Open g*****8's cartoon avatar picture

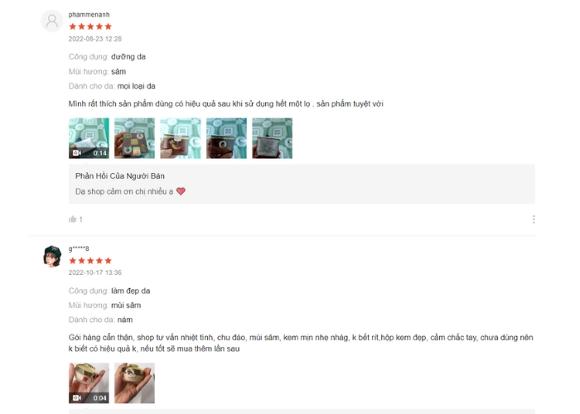(51, 255)
